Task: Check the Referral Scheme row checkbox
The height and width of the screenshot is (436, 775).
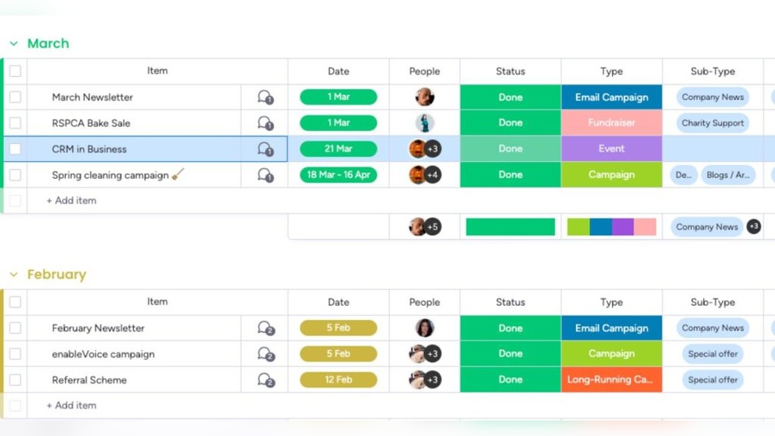Action: click(x=15, y=380)
